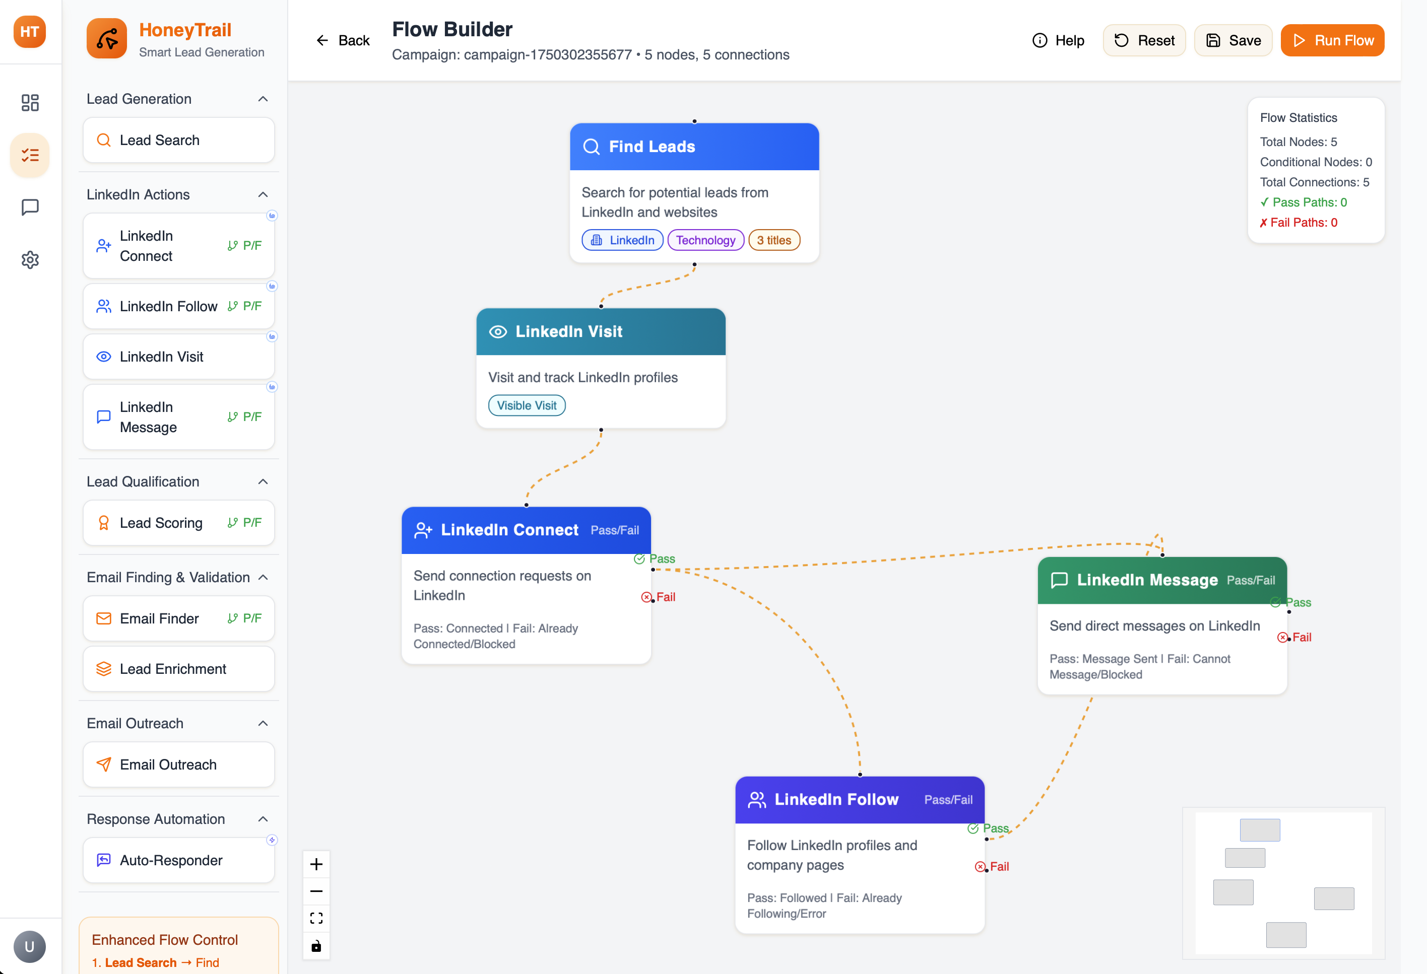The image size is (1427, 974).
Task: Zoom in on the flow canvas
Action: pyautogui.click(x=316, y=864)
